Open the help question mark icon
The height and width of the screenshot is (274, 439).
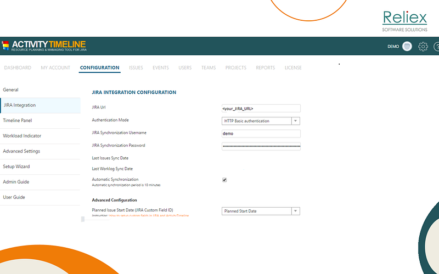(436, 47)
